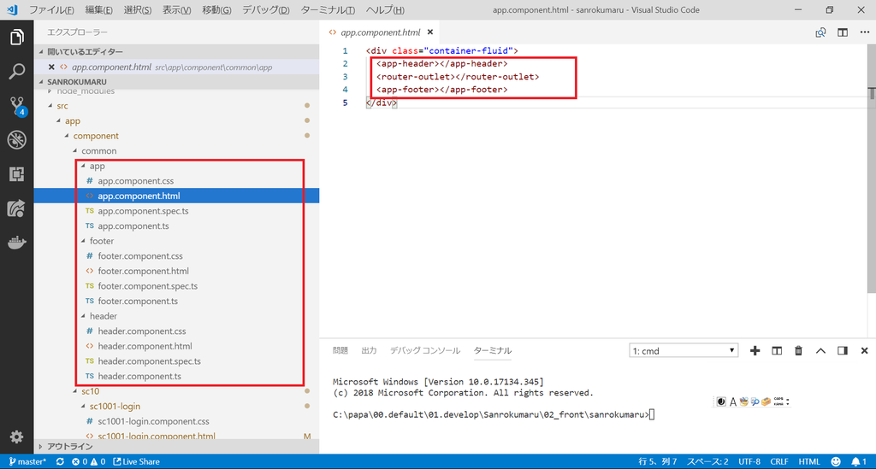Close the terminal panel

click(864, 351)
